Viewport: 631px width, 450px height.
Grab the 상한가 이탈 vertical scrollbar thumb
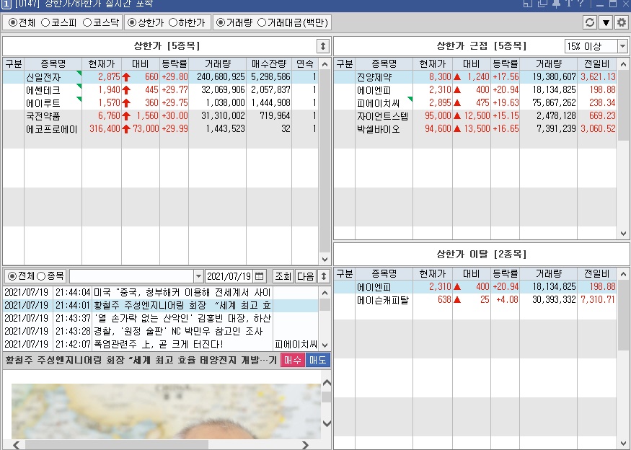[623, 315]
